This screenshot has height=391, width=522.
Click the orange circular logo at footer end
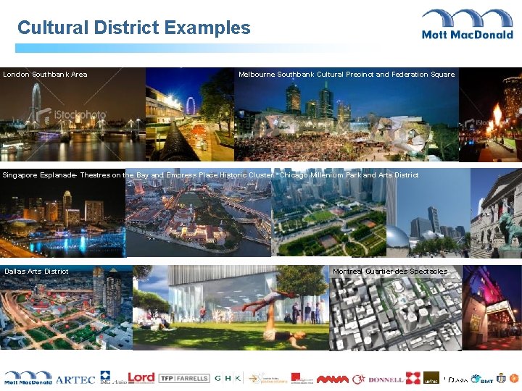(x=514, y=378)
